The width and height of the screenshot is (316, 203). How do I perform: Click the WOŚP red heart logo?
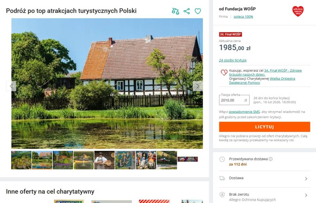[x=298, y=11]
